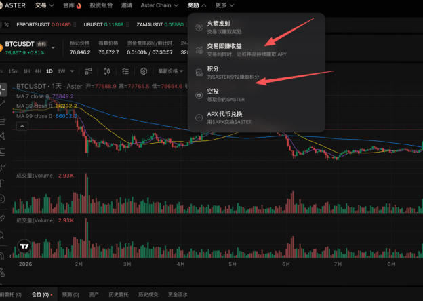Open chart settings gear icon
The image size is (423, 301).
[144, 71]
